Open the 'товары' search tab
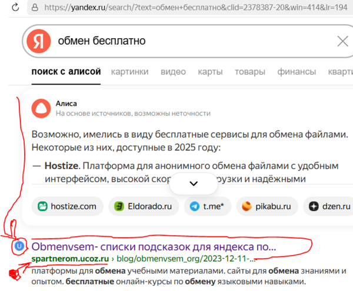Image resolution: width=353 pixels, height=291 pixels. [249, 72]
